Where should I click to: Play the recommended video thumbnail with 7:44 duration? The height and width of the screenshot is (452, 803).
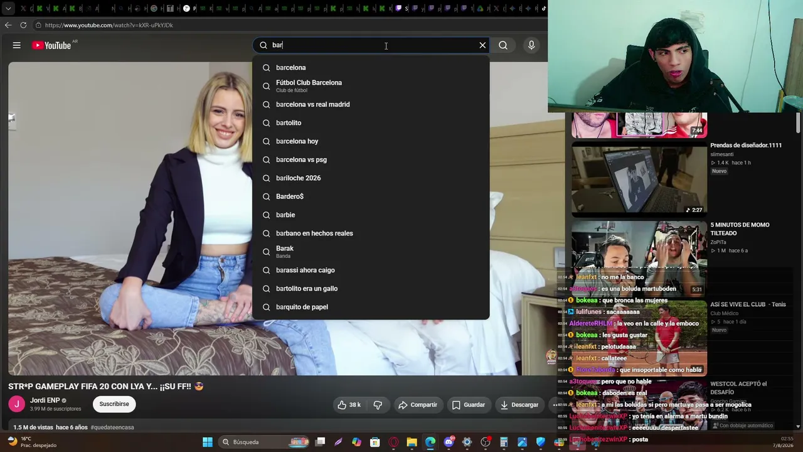click(639, 125)
